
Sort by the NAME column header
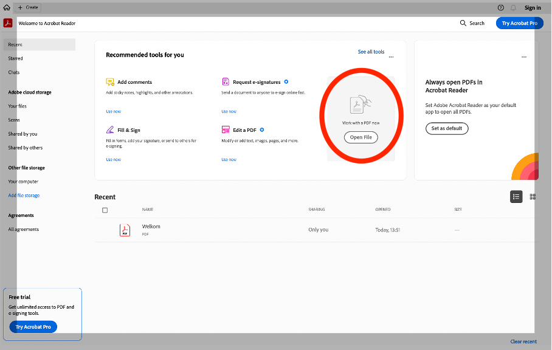(x=148, y=209)
